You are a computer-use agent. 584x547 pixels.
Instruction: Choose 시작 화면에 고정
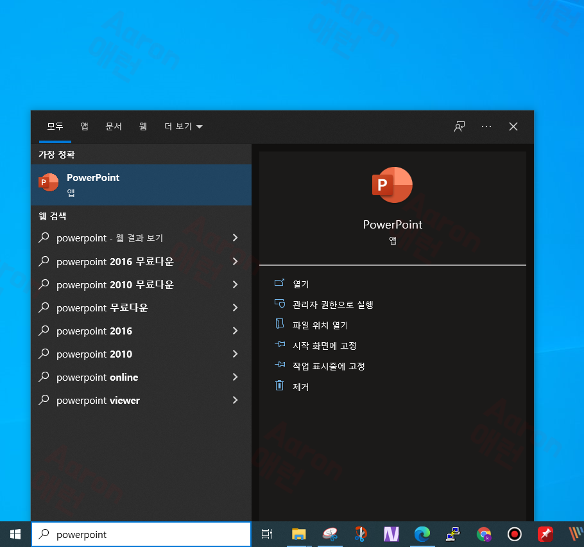[x=324, y=346]
